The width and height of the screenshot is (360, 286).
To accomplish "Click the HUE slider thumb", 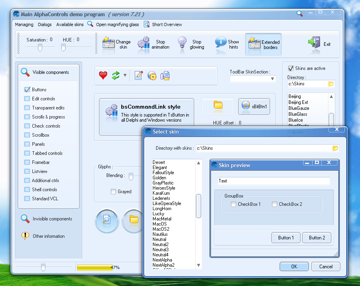I will [x=63, y=47].
